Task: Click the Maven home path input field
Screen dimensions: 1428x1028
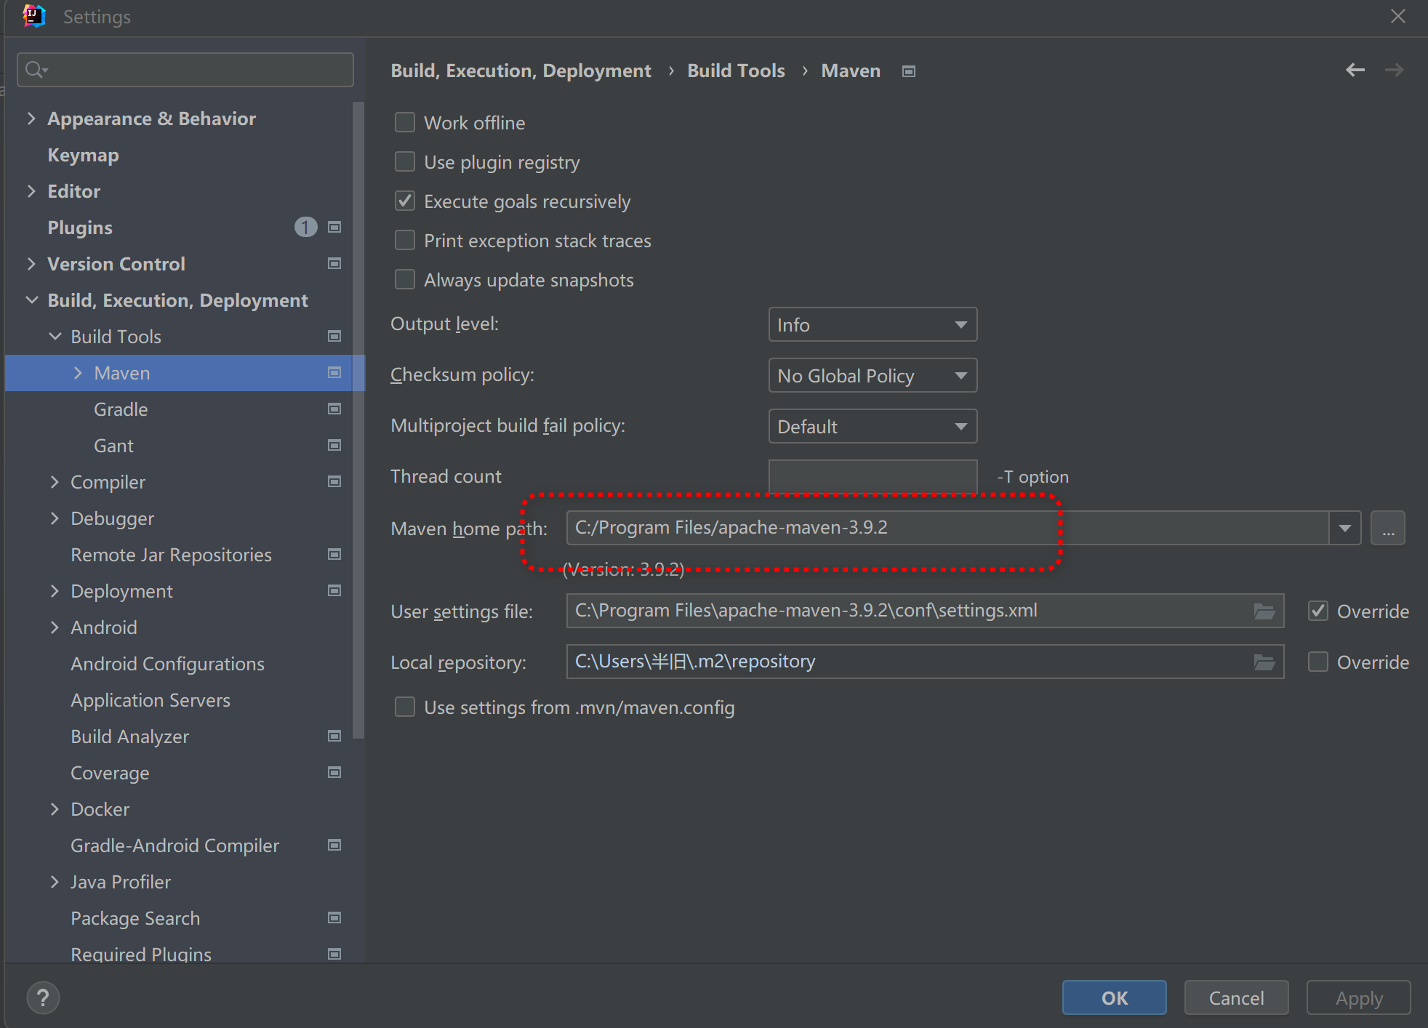Action: (955, 528)
